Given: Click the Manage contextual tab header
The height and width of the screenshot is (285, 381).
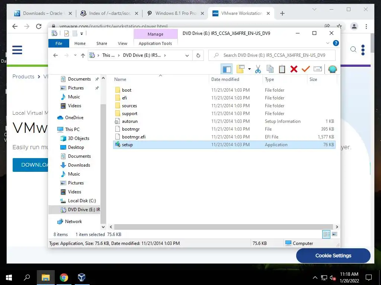Looking at the screenshot, I should pos(156,34).
